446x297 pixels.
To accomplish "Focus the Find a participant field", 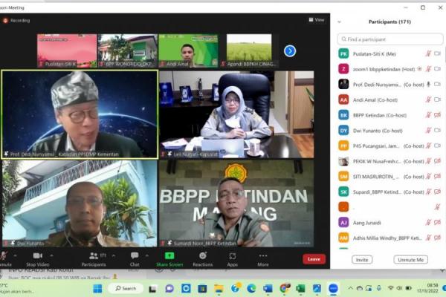I will pyautogui.click(x=390, y=39).
